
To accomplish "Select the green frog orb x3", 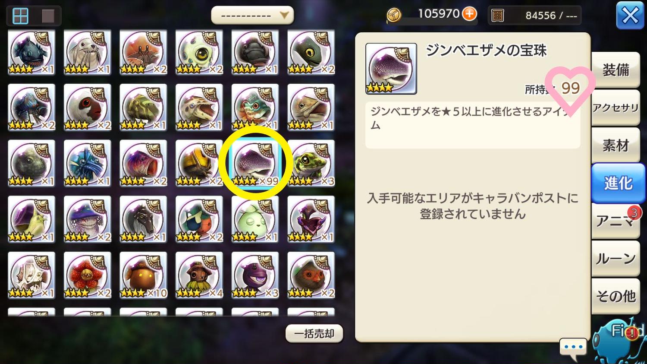I will click(x=311, y=163).
